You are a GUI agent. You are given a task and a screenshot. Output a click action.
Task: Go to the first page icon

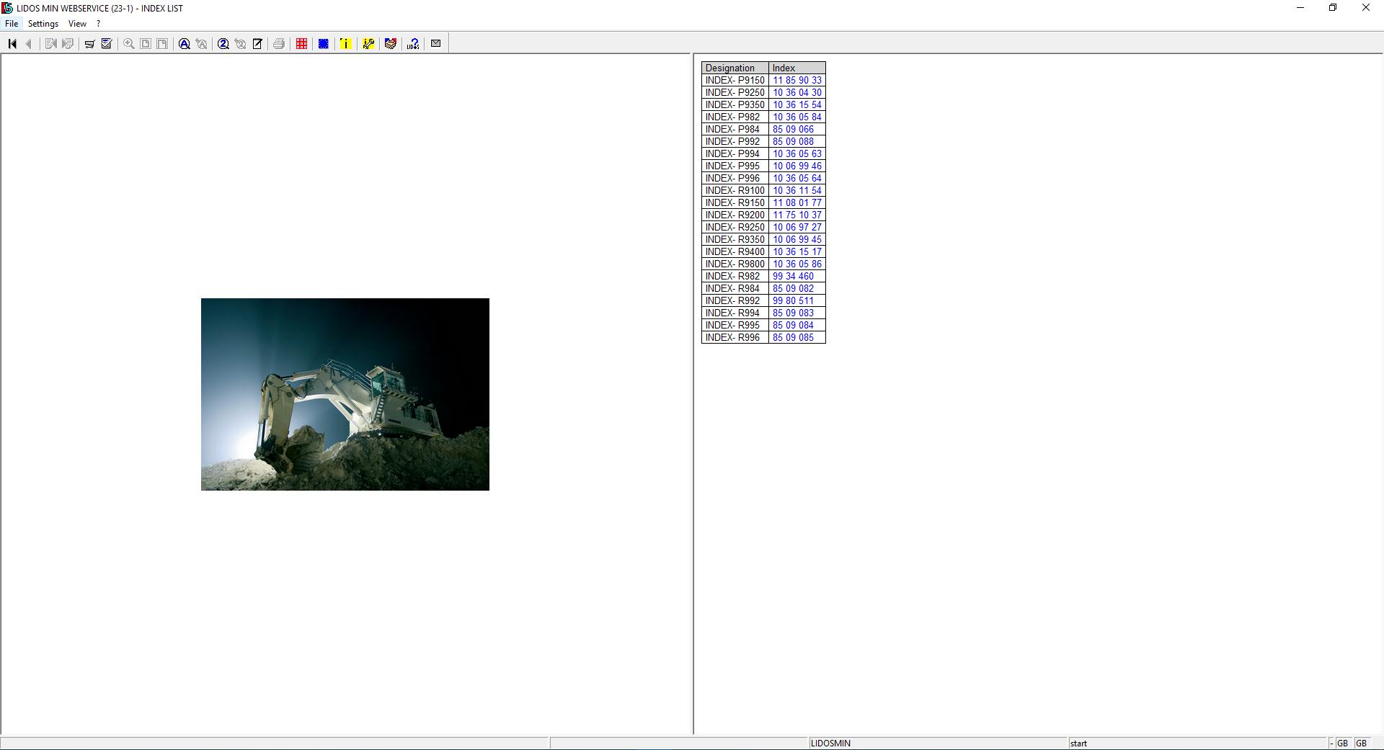(12, 44)
